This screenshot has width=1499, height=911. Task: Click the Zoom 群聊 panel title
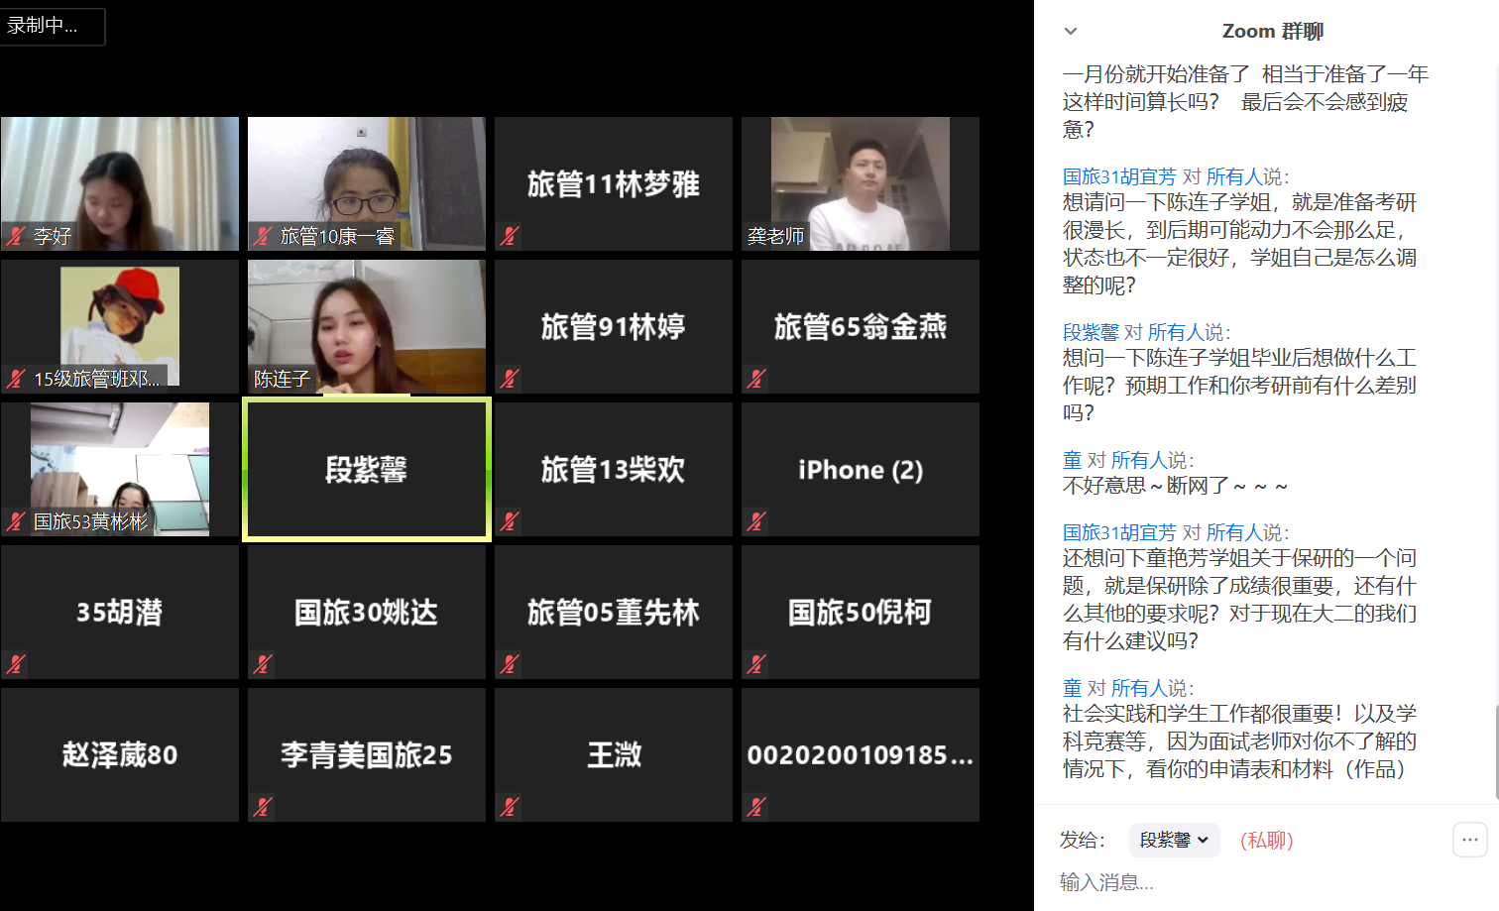[x=1273, y=31]
